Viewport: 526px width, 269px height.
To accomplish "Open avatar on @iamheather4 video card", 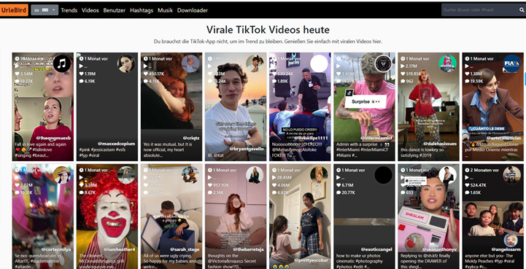I will (126, 175).
